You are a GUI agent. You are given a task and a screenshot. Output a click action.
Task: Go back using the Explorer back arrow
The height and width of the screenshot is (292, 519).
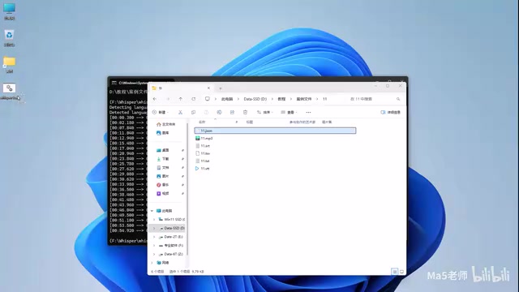pos(155,99)
